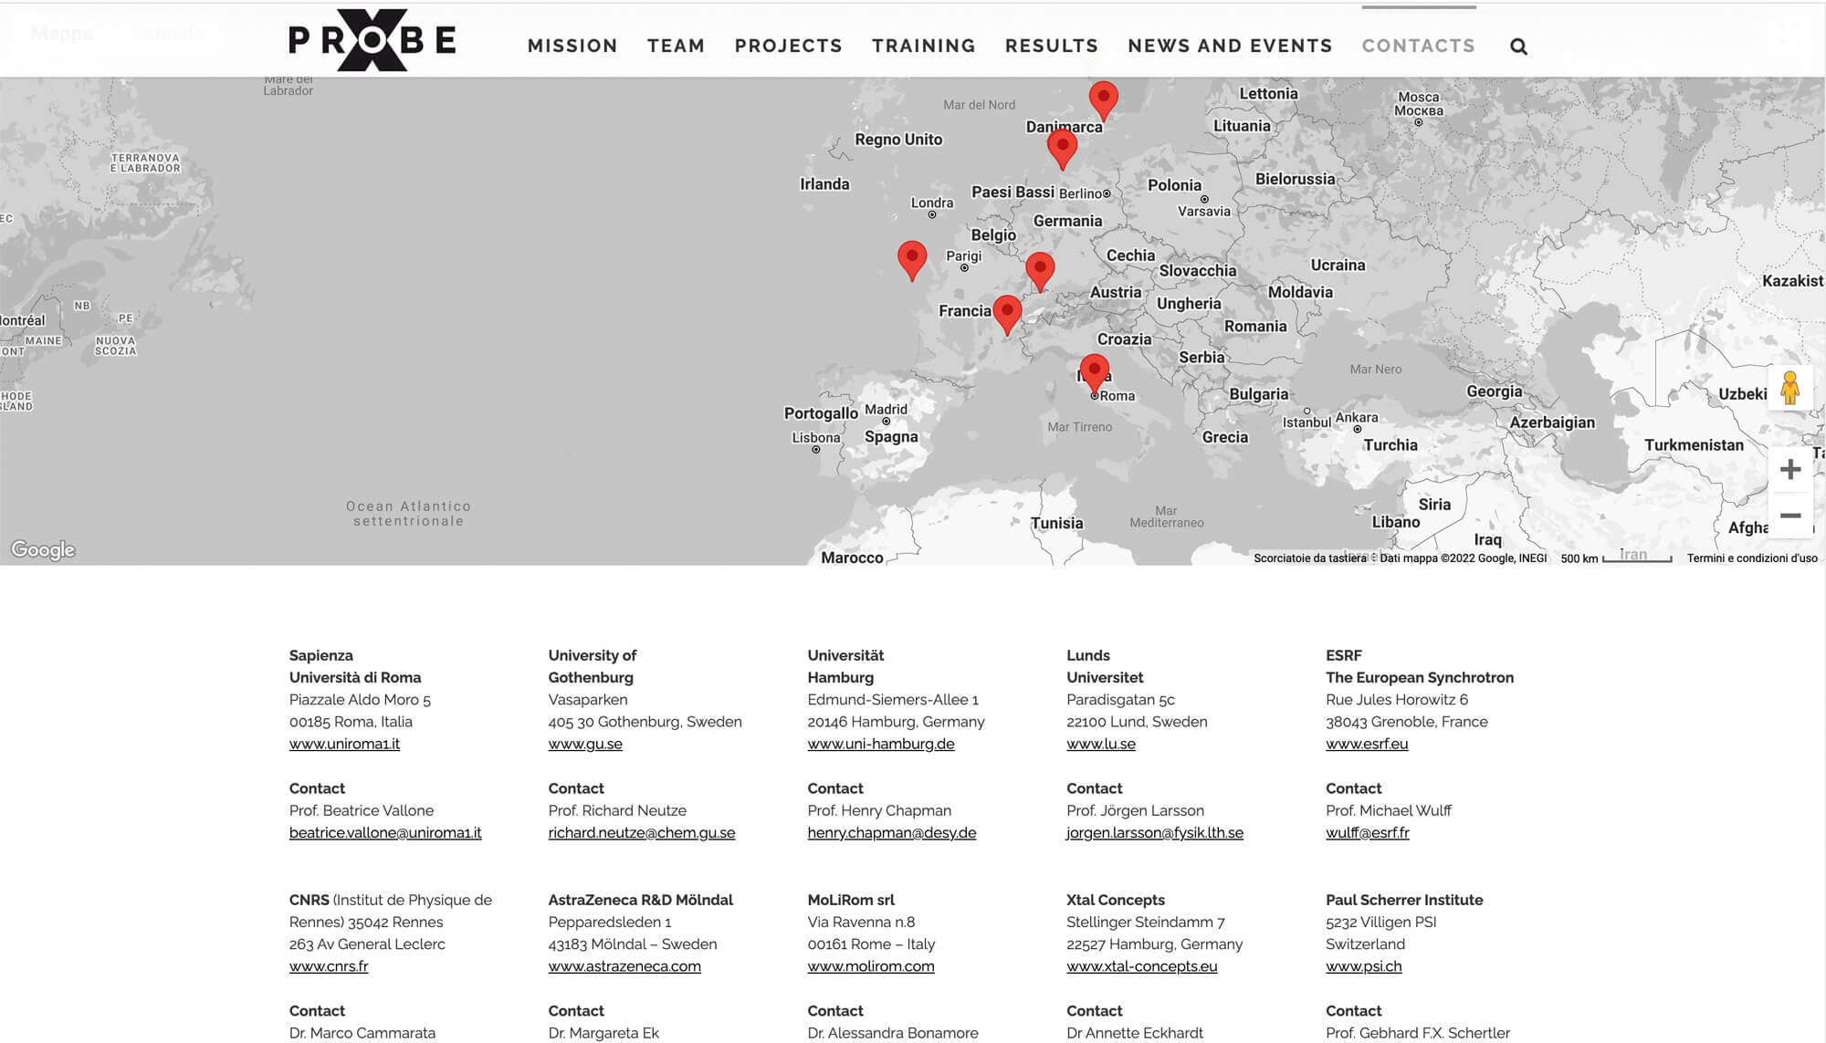Email beatrice.vallone@uniroma1.it
The height and width of the screenshot is (1043, 1826).
click(x=385, y=833)
